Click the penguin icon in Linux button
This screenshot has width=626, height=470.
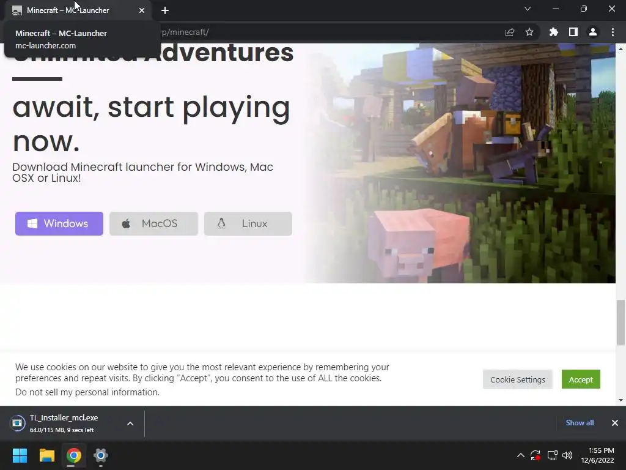221,223
